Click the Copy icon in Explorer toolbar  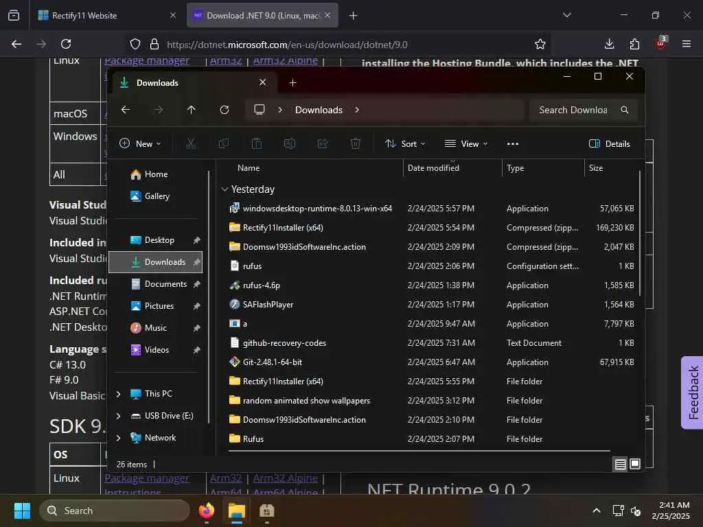click(x=223, y=143)
